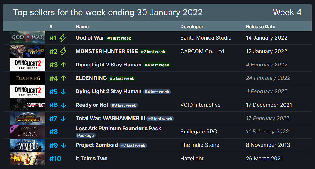Click the green up arrow beside #4
Screen dimensions: 315x169
pos(64,78)
